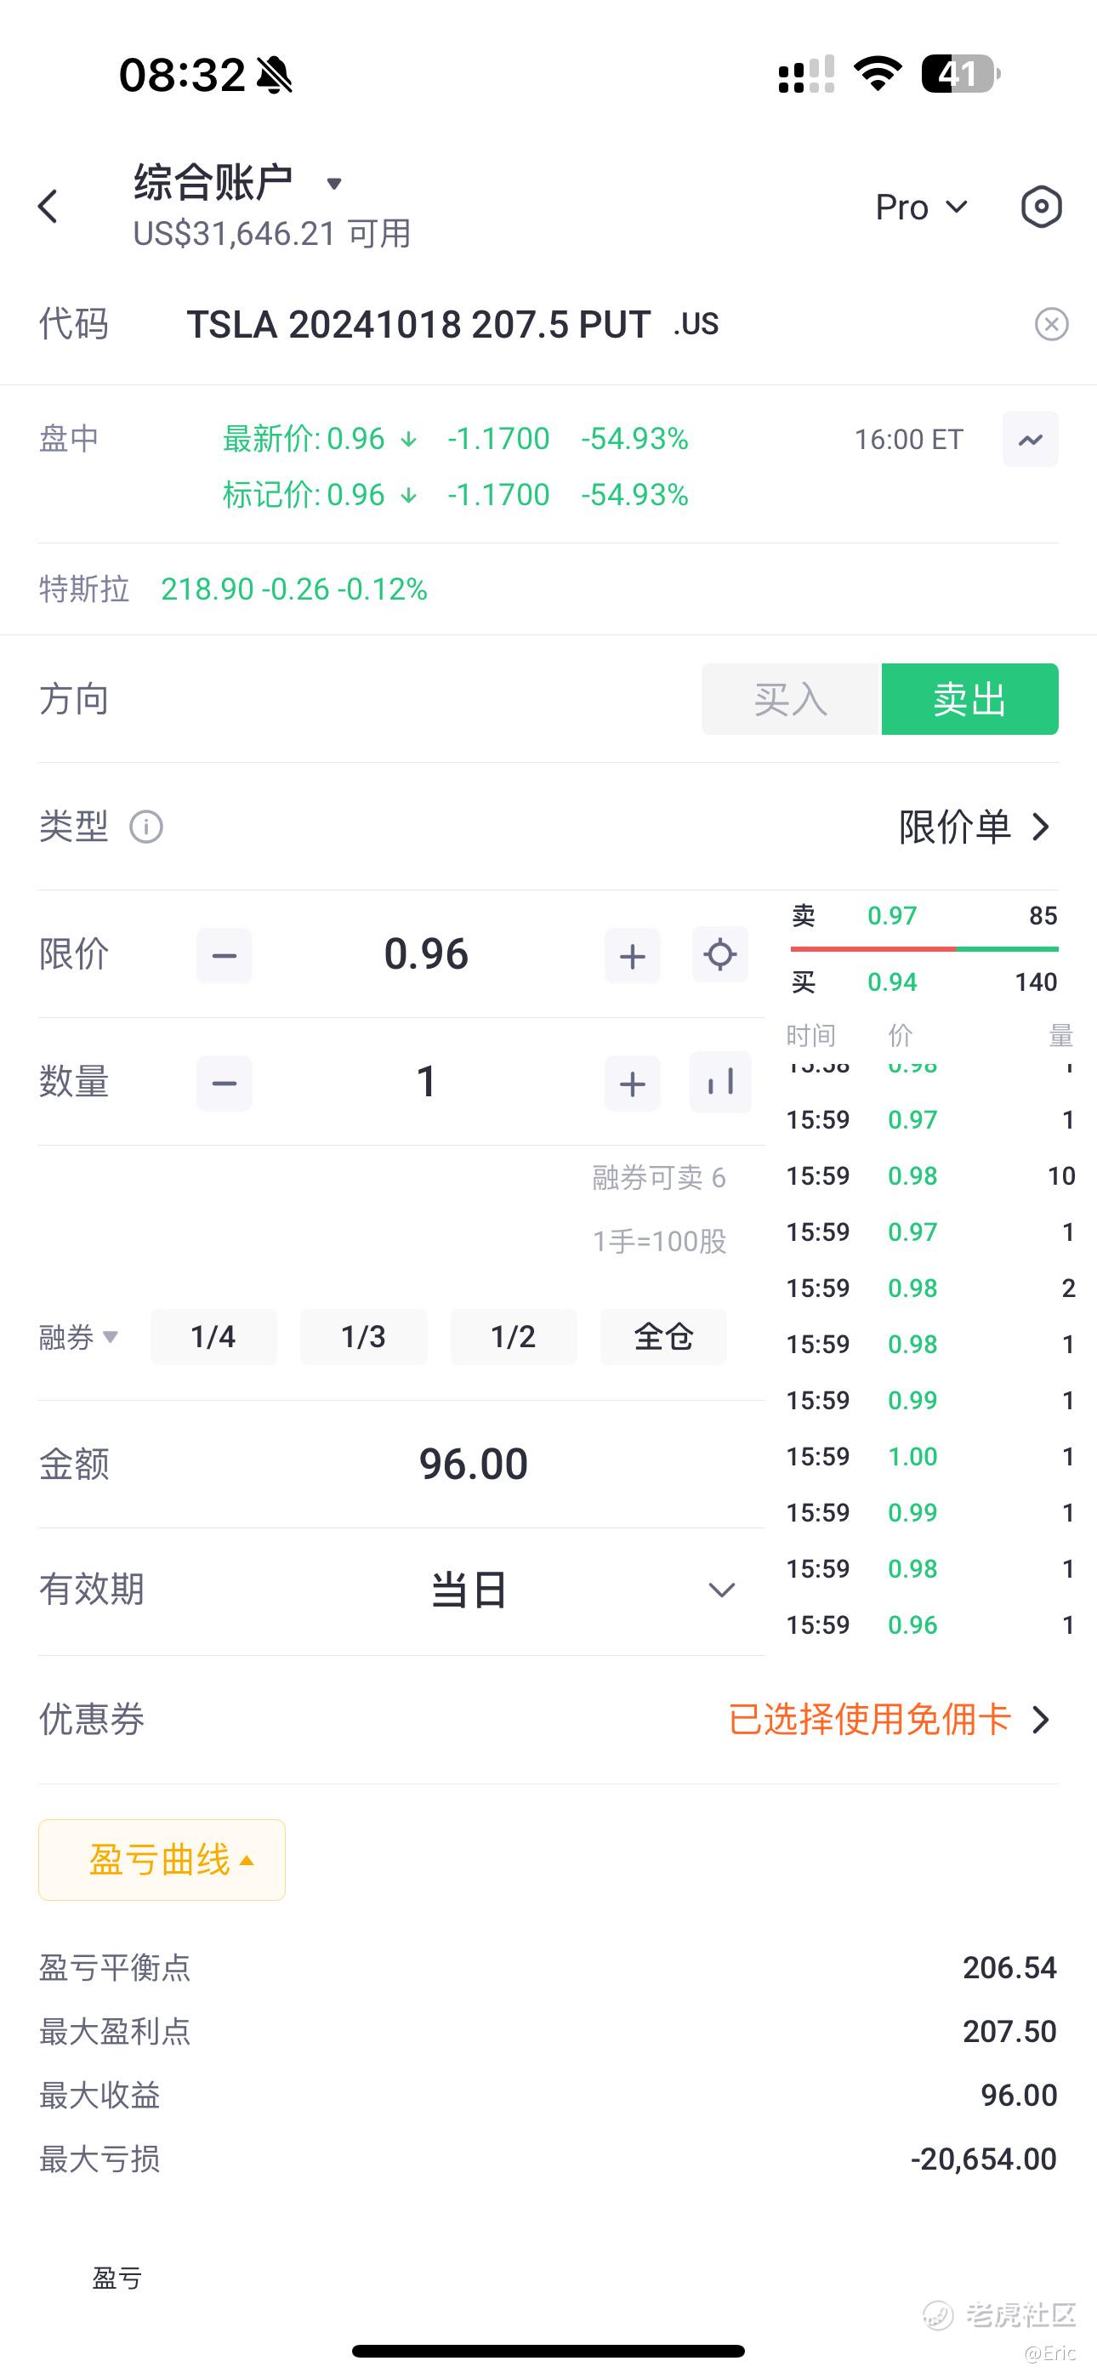Tap the quantity bars icon

point(719,1083)
